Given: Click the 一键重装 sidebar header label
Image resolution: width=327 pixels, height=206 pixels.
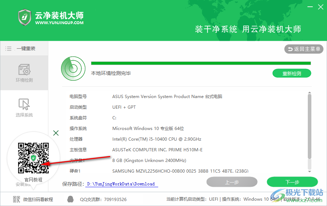Looking at the screenshot, I should 26,49.
